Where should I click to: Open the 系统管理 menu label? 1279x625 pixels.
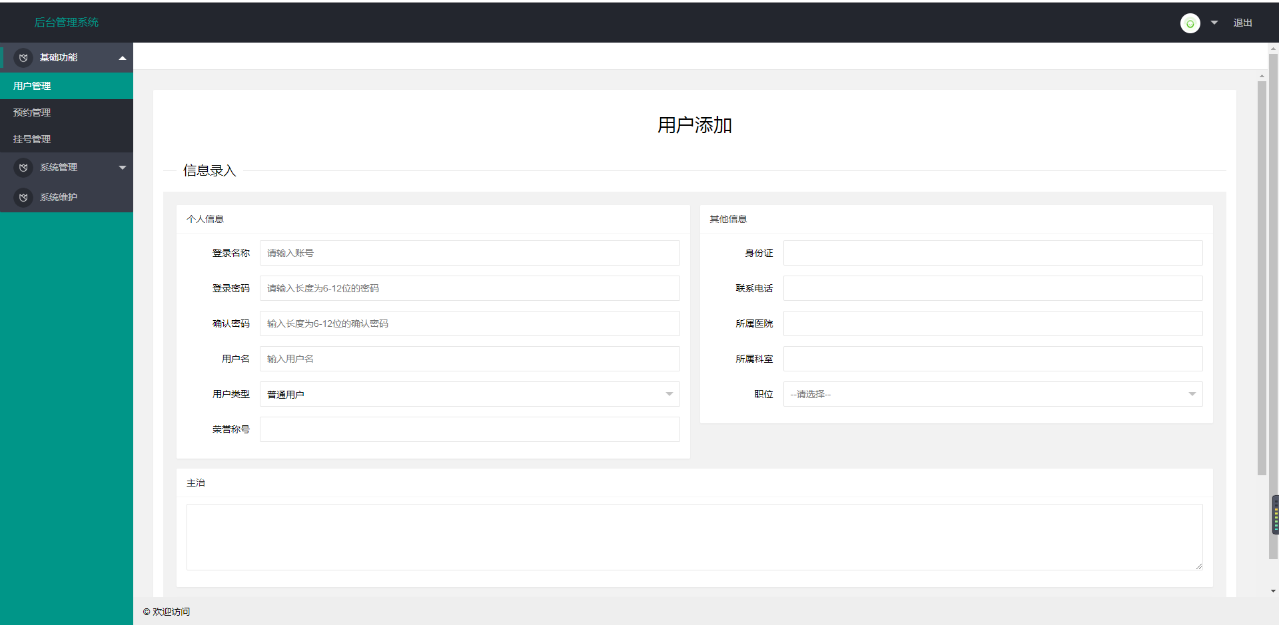[59, 168]
